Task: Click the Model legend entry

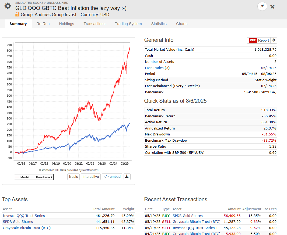Action: (x=22, y=177)
